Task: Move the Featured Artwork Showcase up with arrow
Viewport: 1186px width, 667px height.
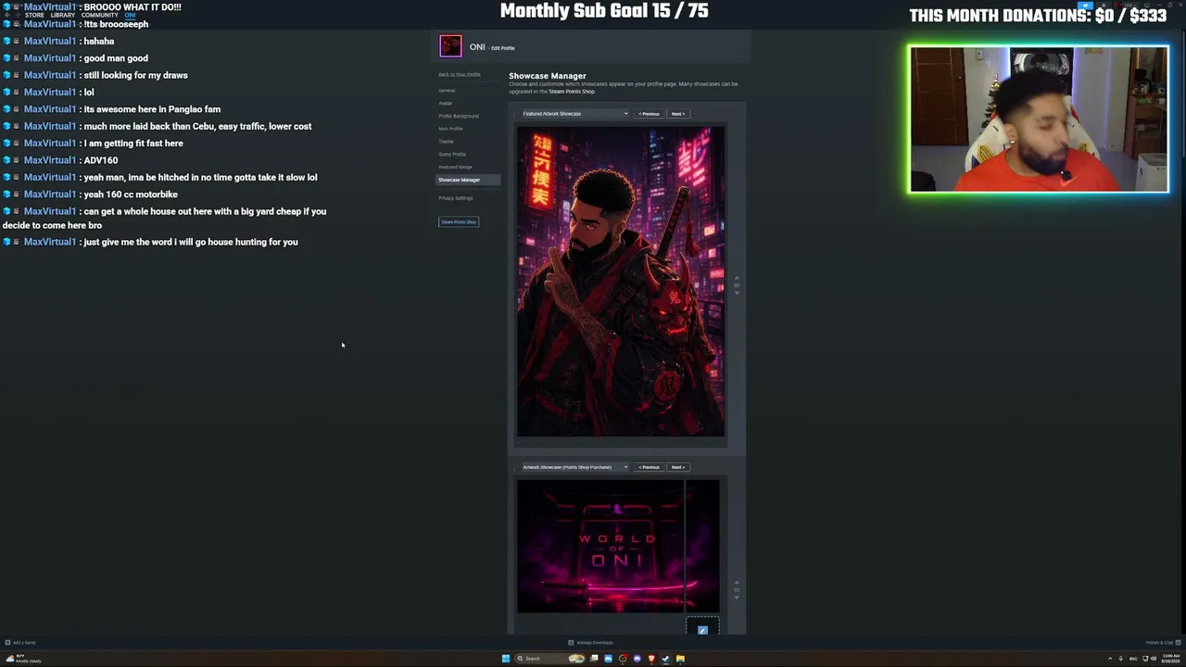Action: (737, 277)
